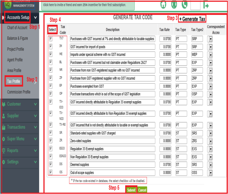This screenshot has height=194, width=228.
Task: Click the Transactions briefcase icon in sidebar
Action: click(4, 127)
